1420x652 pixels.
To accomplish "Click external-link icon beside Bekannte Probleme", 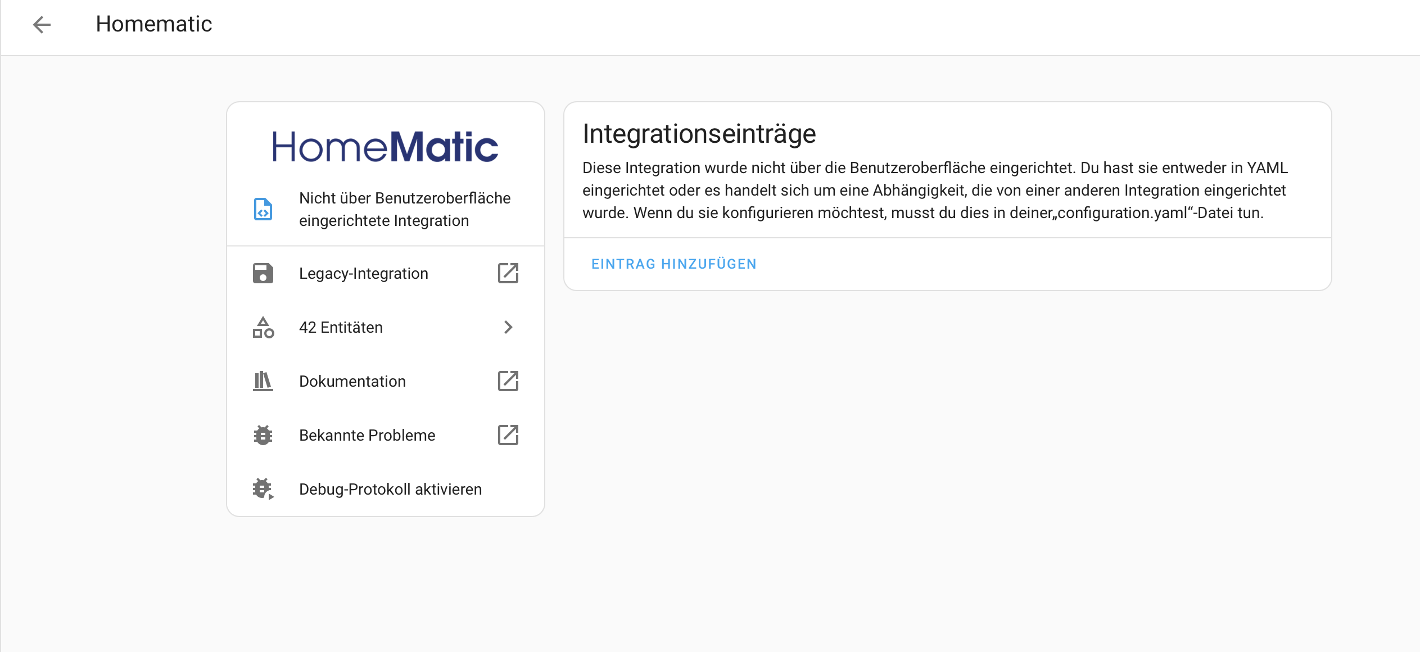I will click(508, 435).
